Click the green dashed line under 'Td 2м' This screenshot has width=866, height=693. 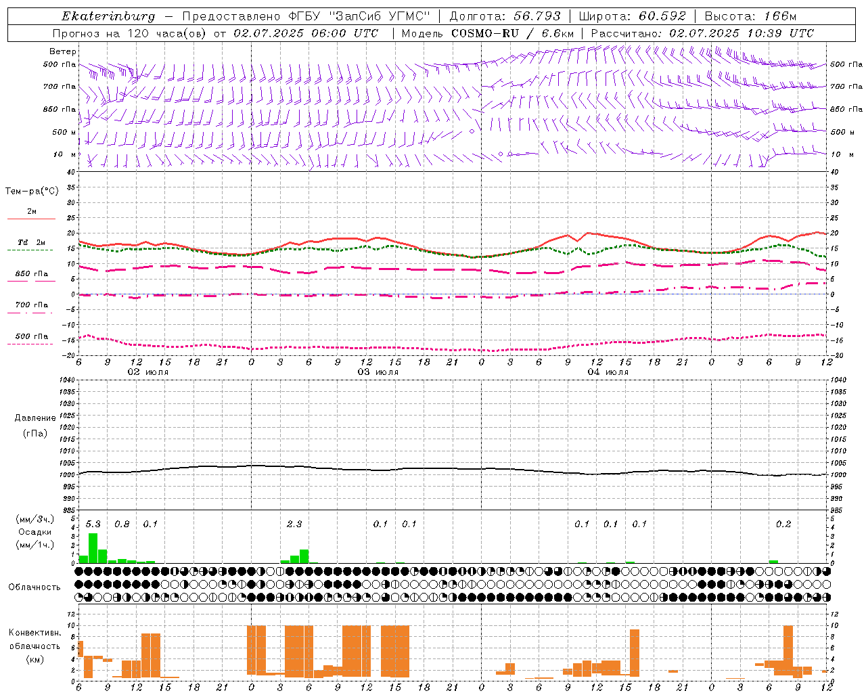tap(30, 250)
